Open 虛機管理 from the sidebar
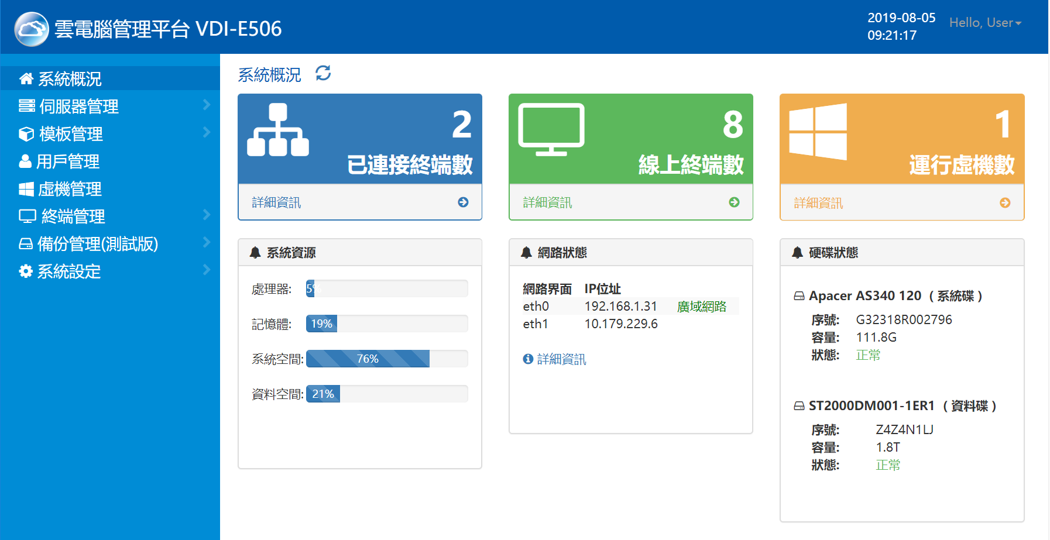Image resolution: width=1050 pixels, height=540 pixels. click(x=69, y=189)
